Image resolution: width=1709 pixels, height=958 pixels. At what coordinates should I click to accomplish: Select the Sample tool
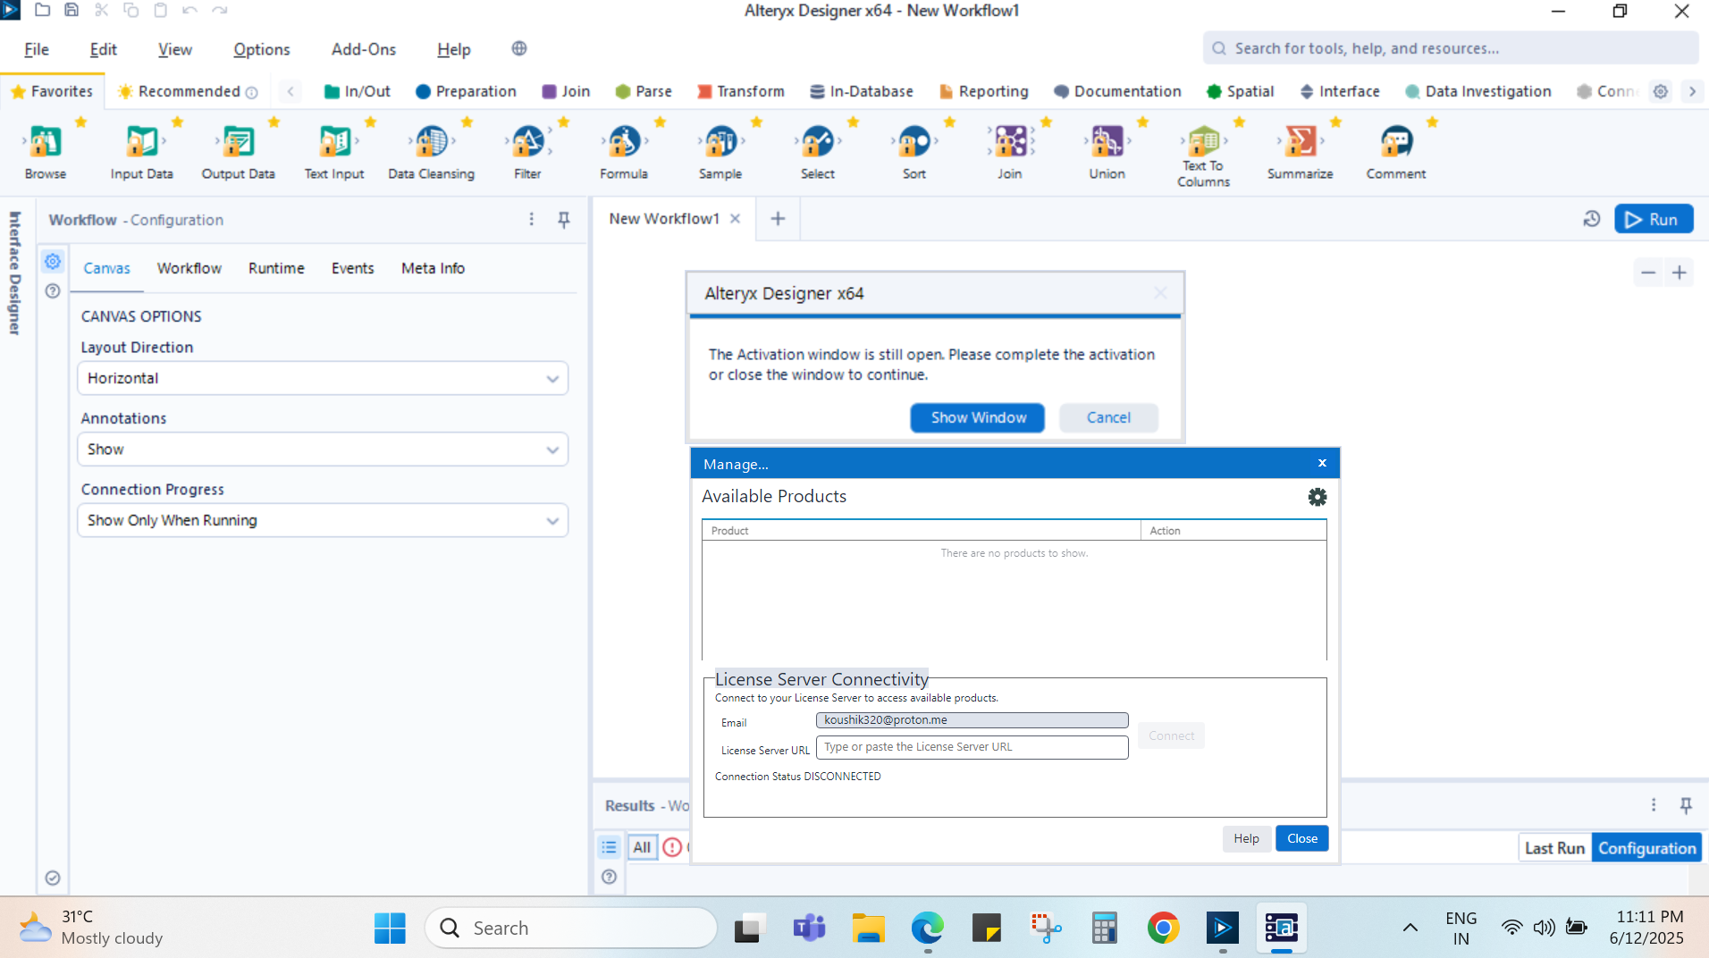(x=720, y=141)
